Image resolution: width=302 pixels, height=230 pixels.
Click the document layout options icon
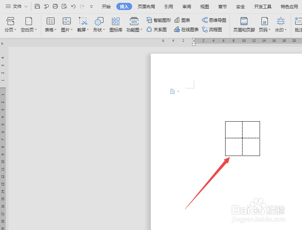[172, 91]
